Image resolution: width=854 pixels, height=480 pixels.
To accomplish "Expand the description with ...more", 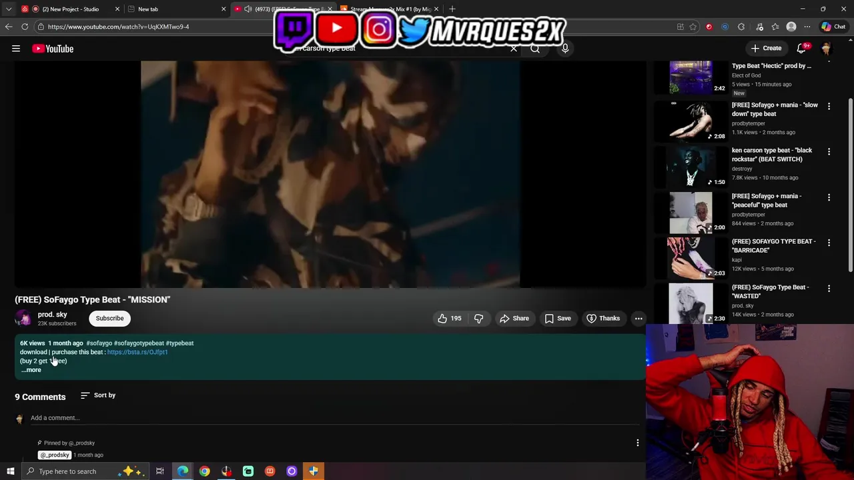I will tap(31, 370).
